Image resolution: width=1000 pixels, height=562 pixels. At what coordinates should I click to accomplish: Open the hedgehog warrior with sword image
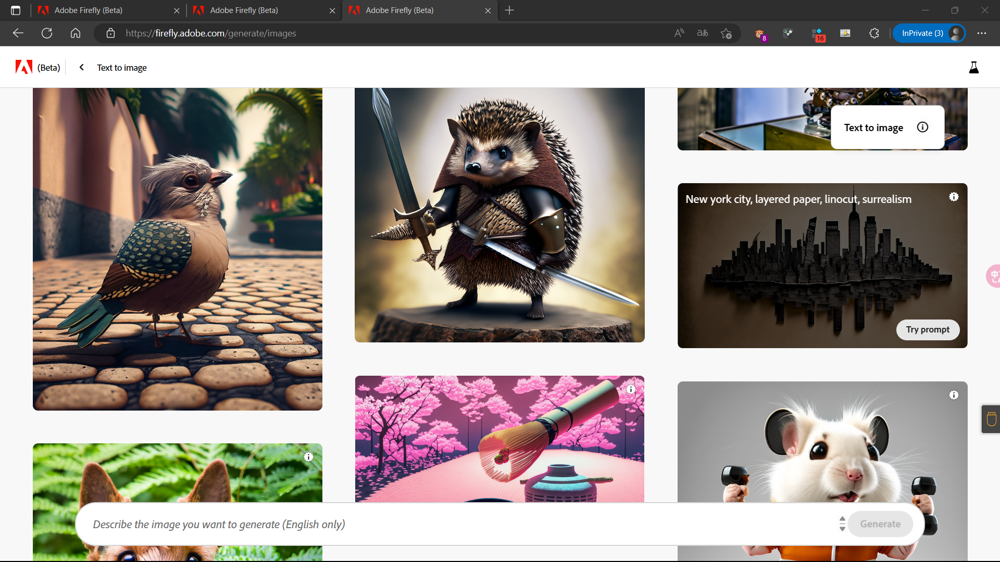499,215
